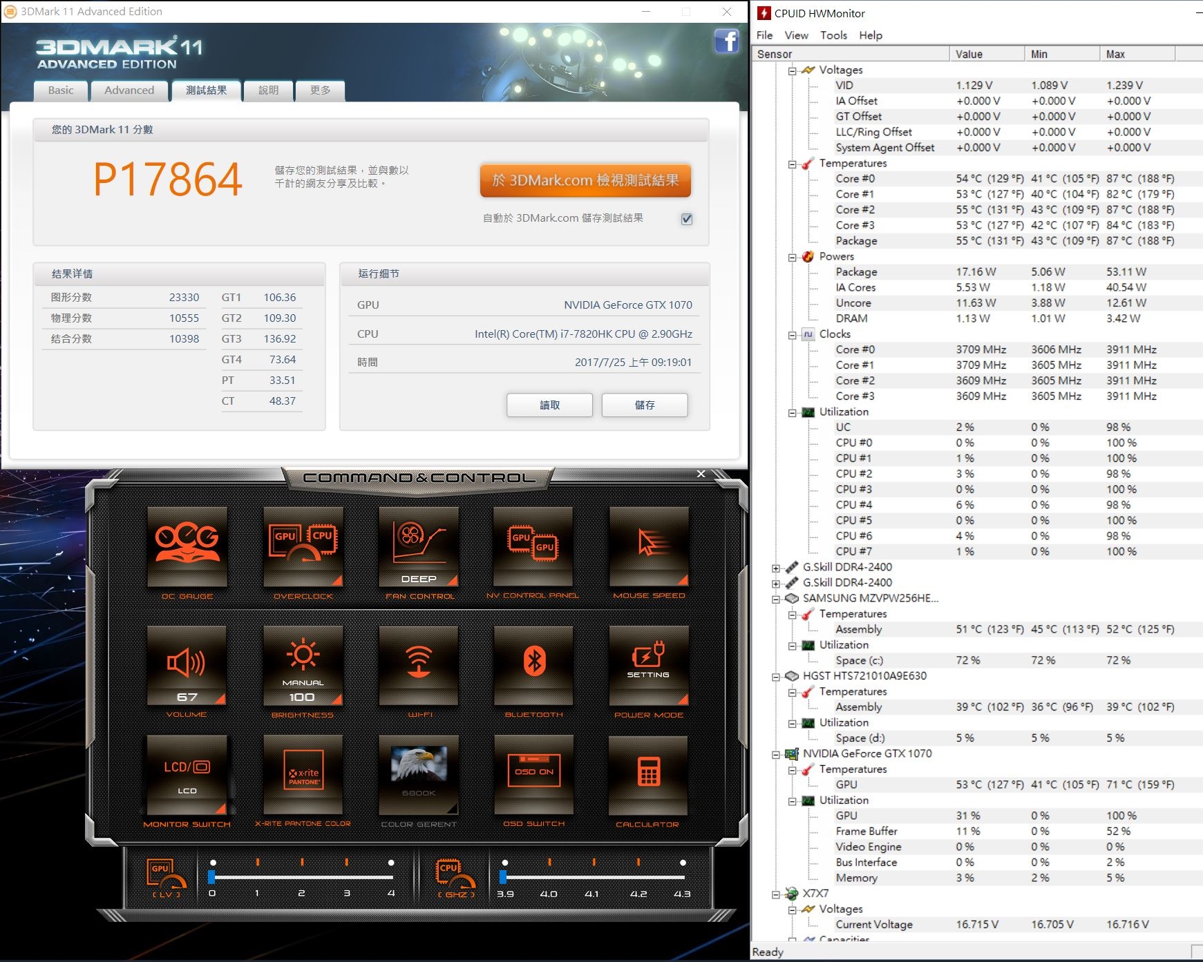
Task: Click the Value column header
Action: point(987,54)
